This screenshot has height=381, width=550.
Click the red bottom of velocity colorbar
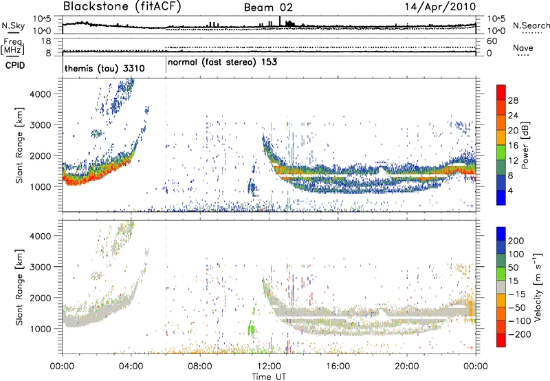coord(501,340)
